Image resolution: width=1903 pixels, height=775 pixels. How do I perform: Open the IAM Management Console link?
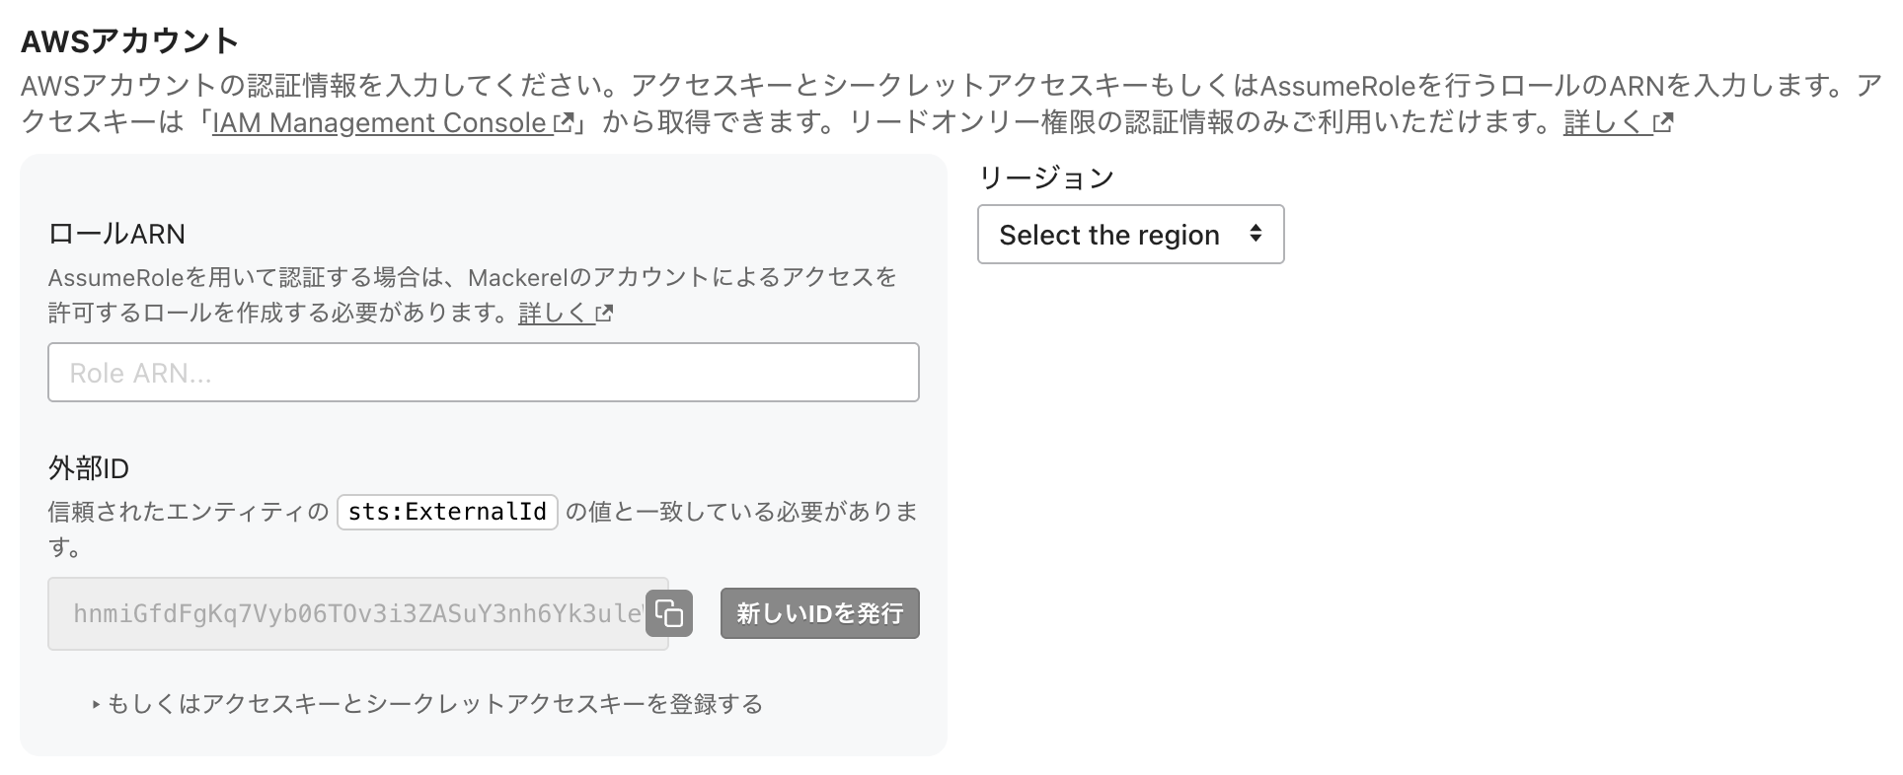(380, 123)
